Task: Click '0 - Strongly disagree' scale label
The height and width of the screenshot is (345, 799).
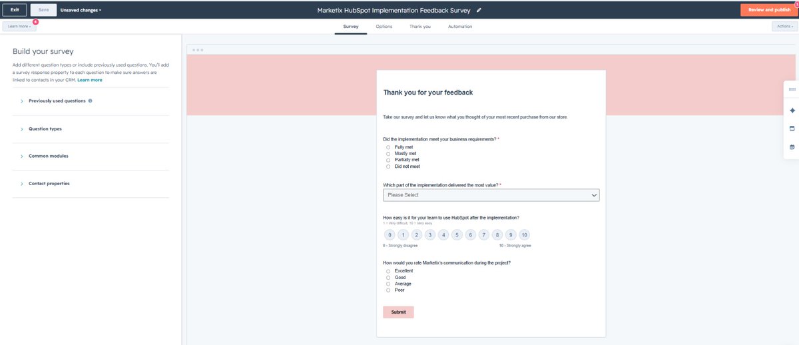Action: [x=400, y=246]
